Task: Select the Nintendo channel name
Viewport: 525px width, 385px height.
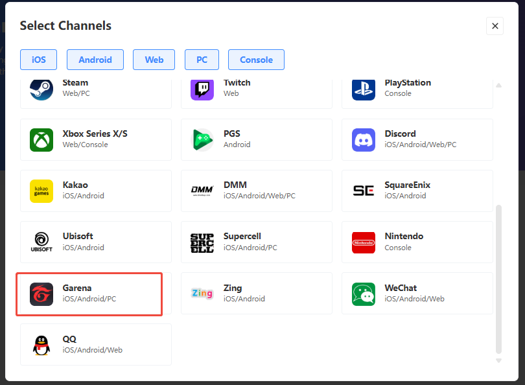Action: [x=404, y=236]
